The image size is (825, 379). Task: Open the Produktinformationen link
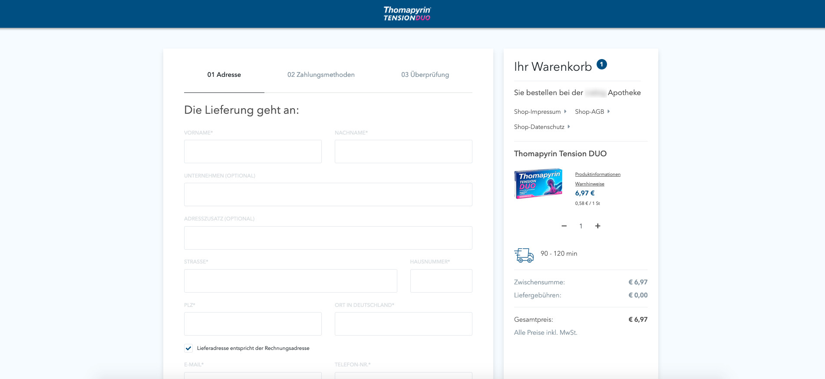[597, 175]
